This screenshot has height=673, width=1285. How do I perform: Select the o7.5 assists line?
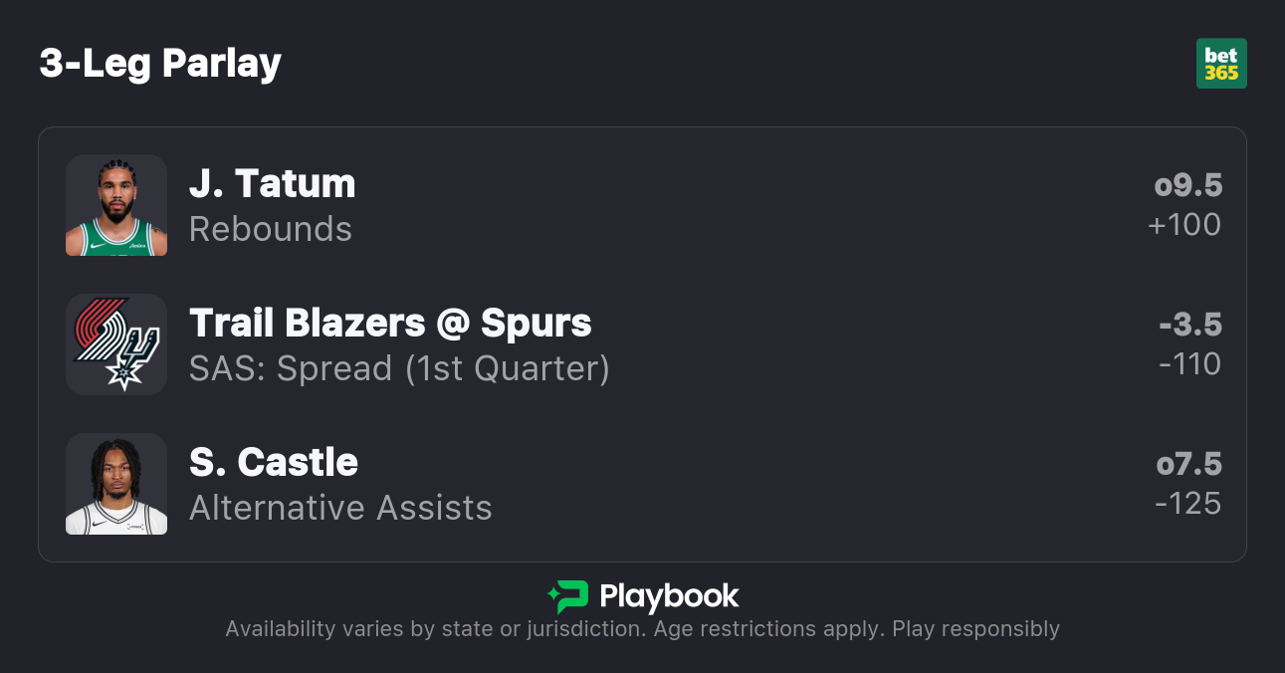pyautogui.click(x=1188, y=464)
